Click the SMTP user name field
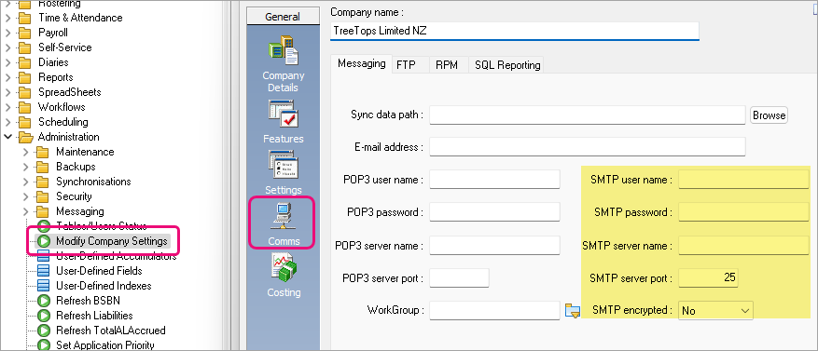Viewport: 818px width, 351px height. click(743, 179)
